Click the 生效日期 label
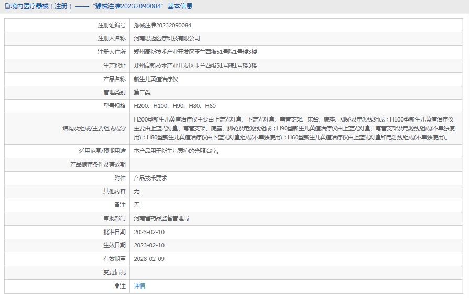Image resolution: width=470 pixels, height=298 pixels. [114, 245]
